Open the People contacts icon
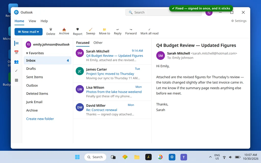This screenshot has height=163, width=261. pos(16,62)
